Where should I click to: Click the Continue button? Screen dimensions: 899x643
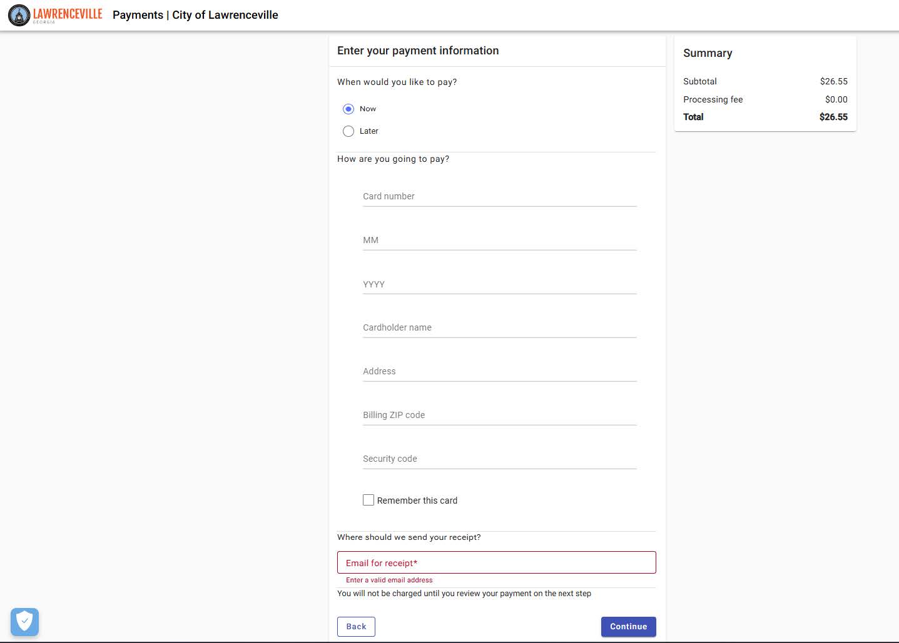tap(628, 626)
